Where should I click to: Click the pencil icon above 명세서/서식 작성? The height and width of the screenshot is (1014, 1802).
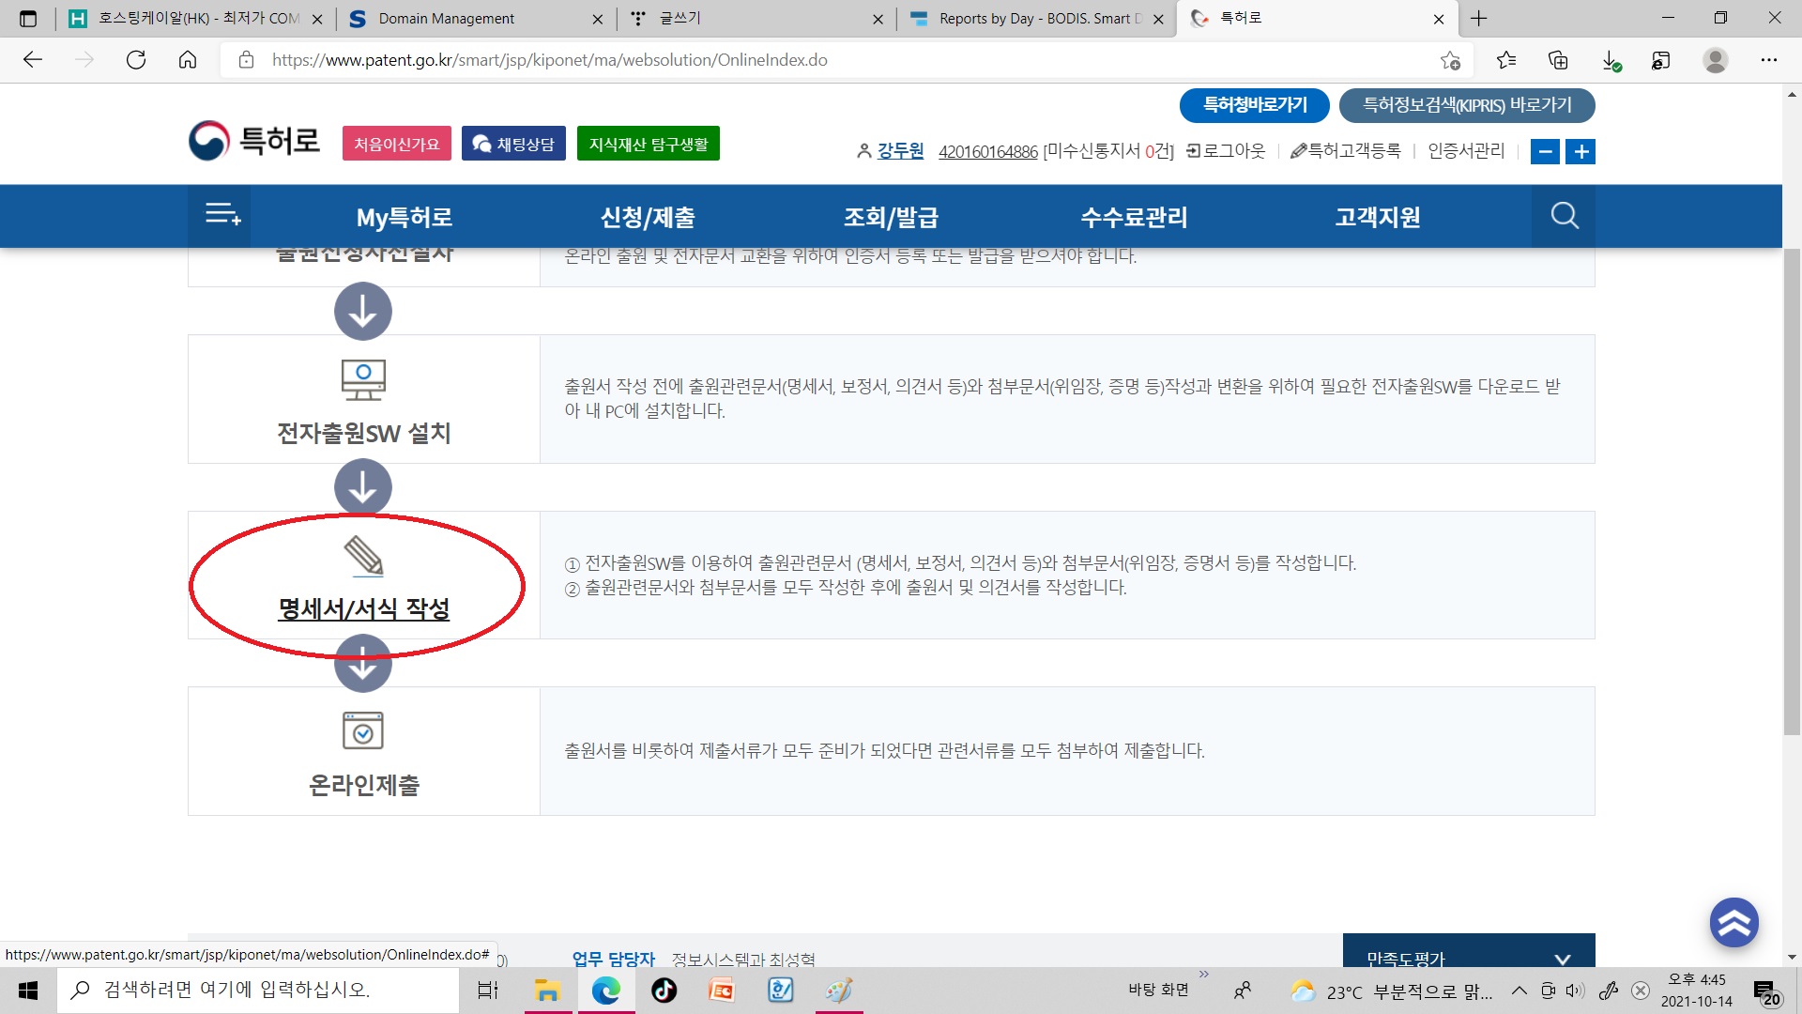(364, 556)
